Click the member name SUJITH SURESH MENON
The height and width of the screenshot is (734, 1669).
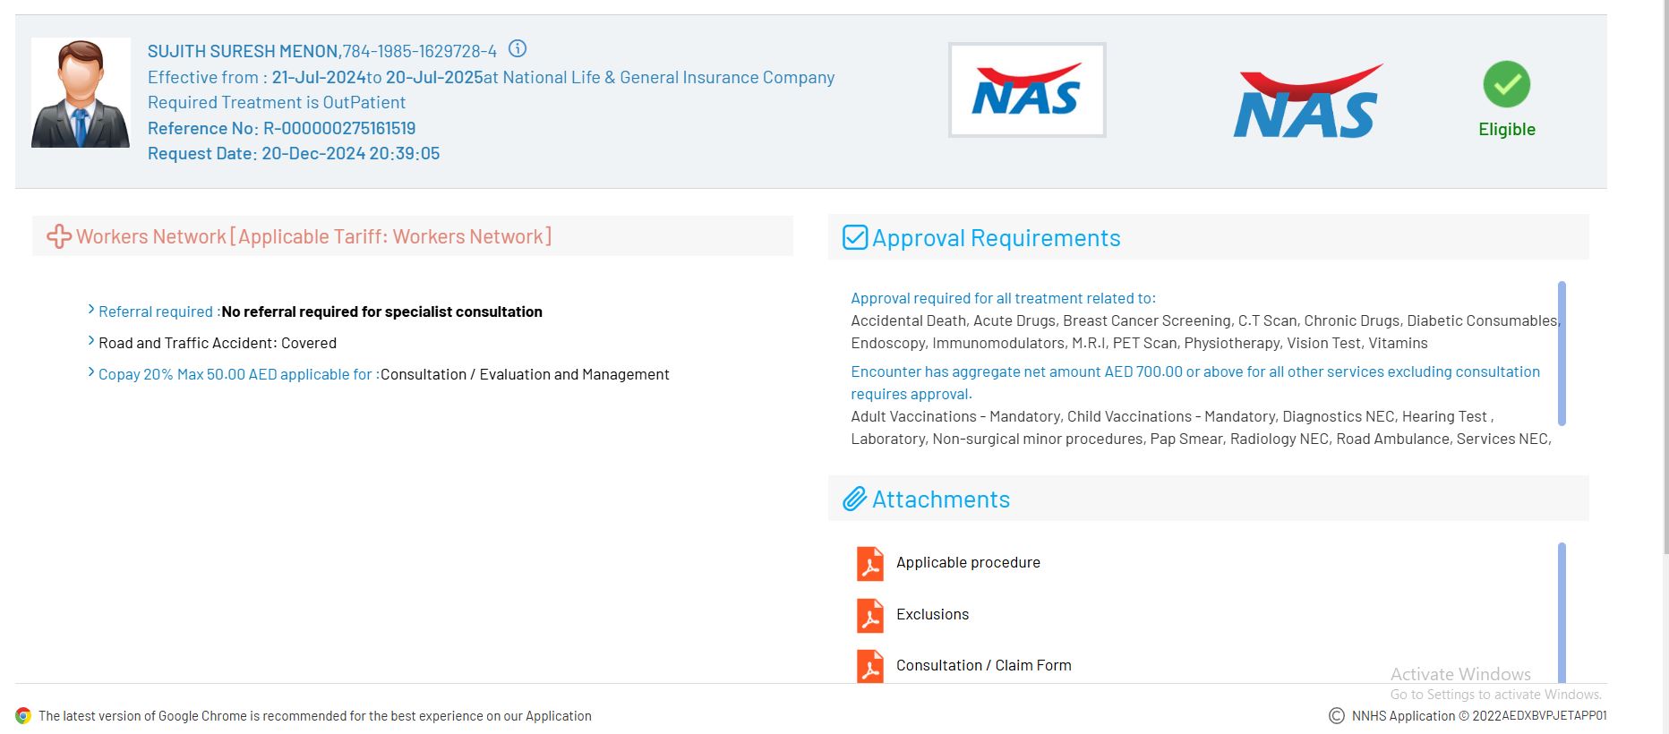pyautogui.click(x=243, y=51)
